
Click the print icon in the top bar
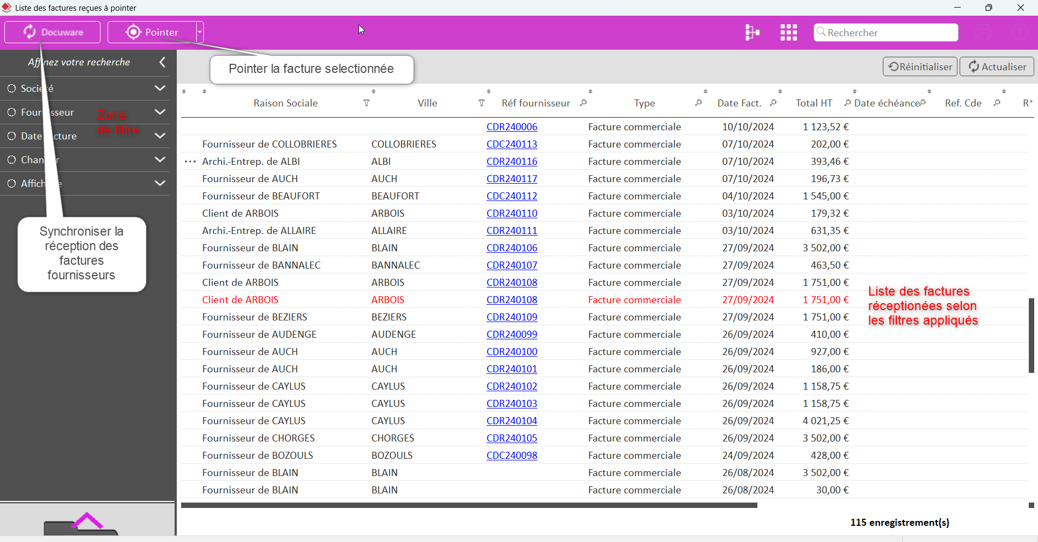coord(984,32)
